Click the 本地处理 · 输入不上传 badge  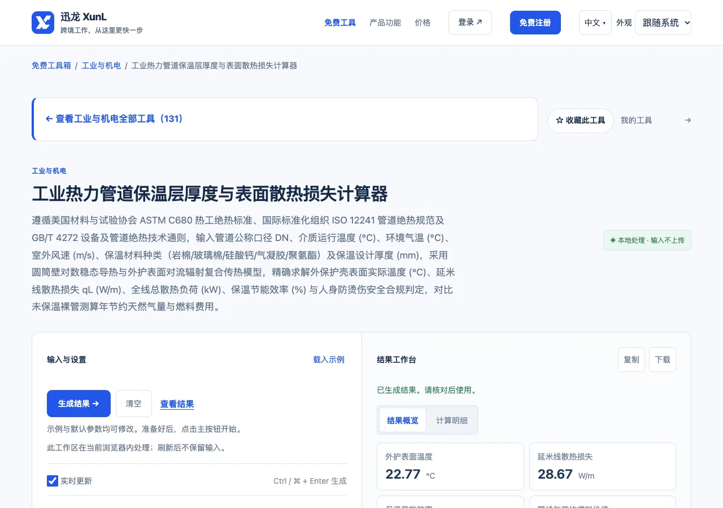tap(647, 240)
